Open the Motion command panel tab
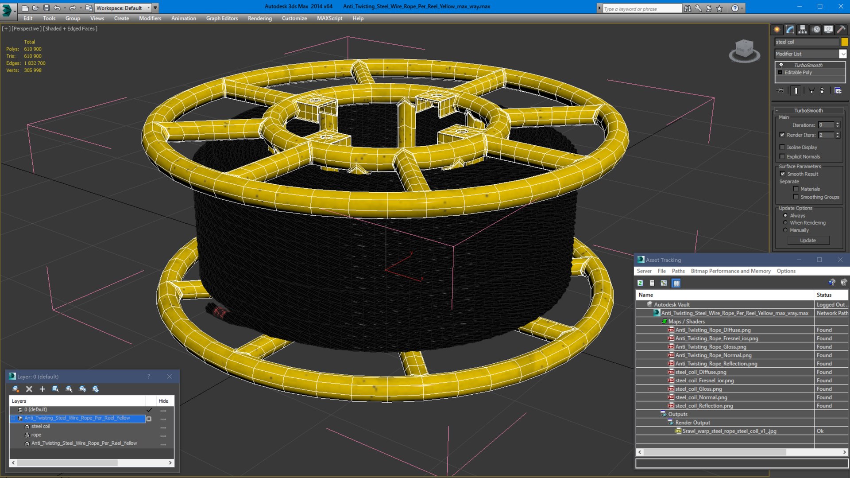Image resolution: width=850 pixels, height=478 pixels. click(x=816, y=30)
